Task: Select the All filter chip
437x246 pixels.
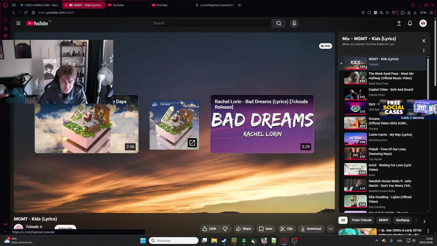Action: point(343,220)
